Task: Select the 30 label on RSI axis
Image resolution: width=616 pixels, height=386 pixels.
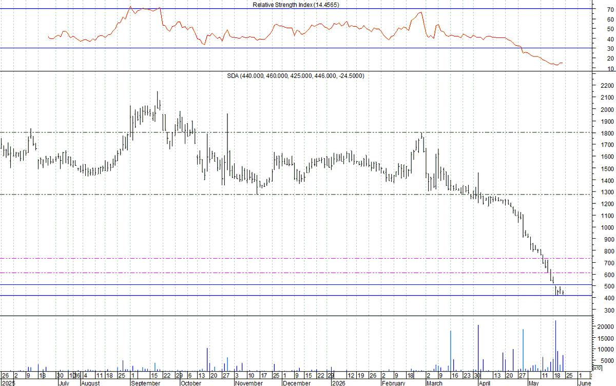Action: (609, 49)
